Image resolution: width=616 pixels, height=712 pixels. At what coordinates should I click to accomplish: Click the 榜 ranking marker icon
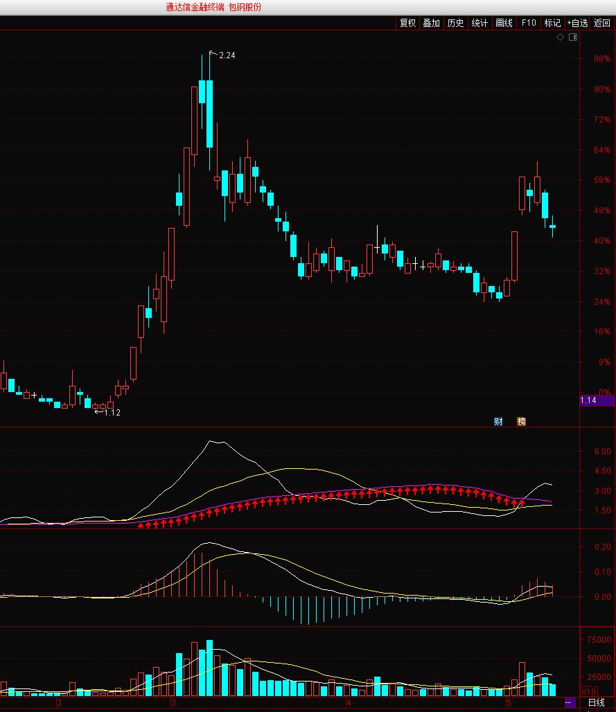[522, 421]
